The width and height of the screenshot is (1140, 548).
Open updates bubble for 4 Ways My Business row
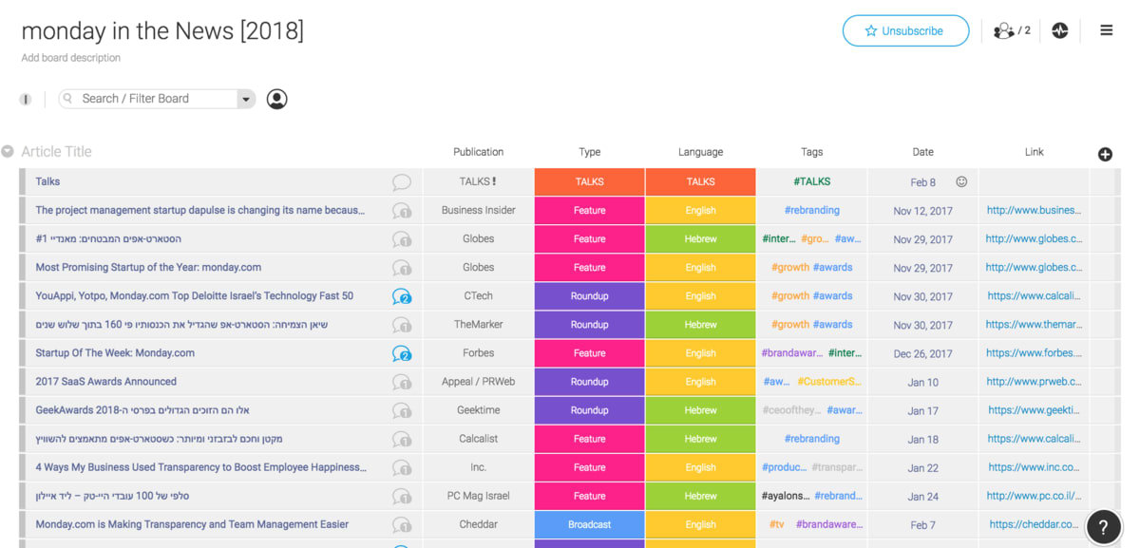tap(402, 467)
